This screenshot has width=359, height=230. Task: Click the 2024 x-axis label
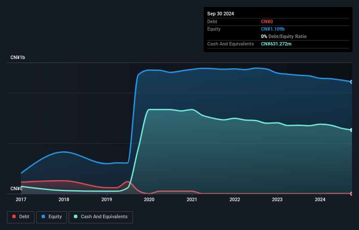[x=320, y=199]
